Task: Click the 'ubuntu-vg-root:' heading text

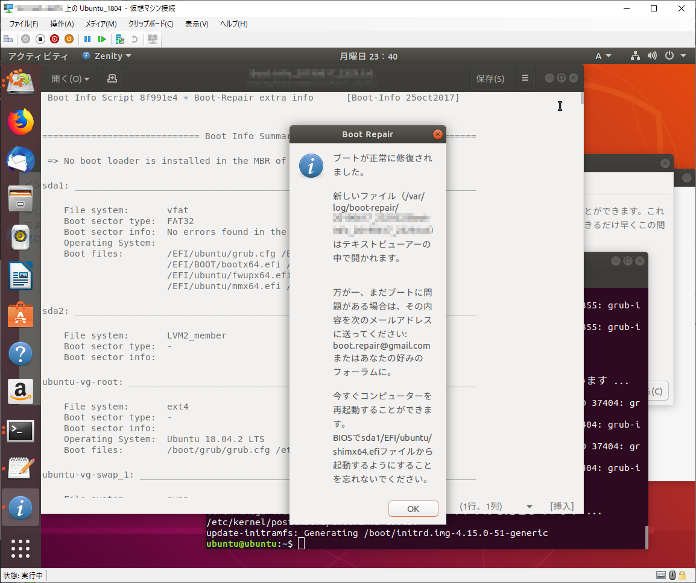Action: pyautogui.click(x=83, y=382)
